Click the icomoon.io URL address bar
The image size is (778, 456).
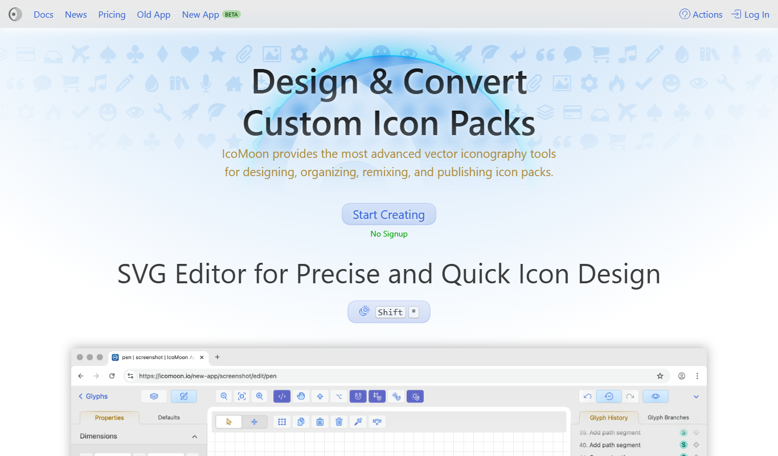click(396, 376)
